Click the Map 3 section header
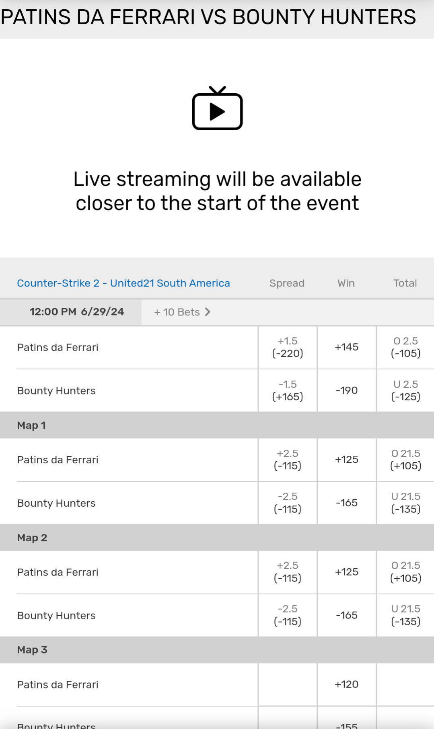Image resolution: width=434 pixels, height=729 pixels. point(32,650)
